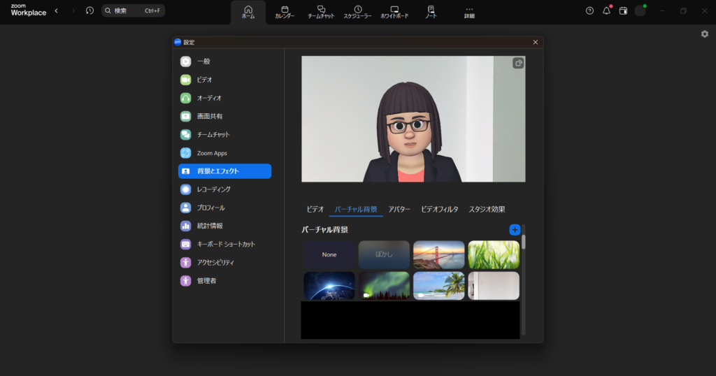Click the help question mark icon
This screenshot has height=376, width=716.
pos(589,10)
